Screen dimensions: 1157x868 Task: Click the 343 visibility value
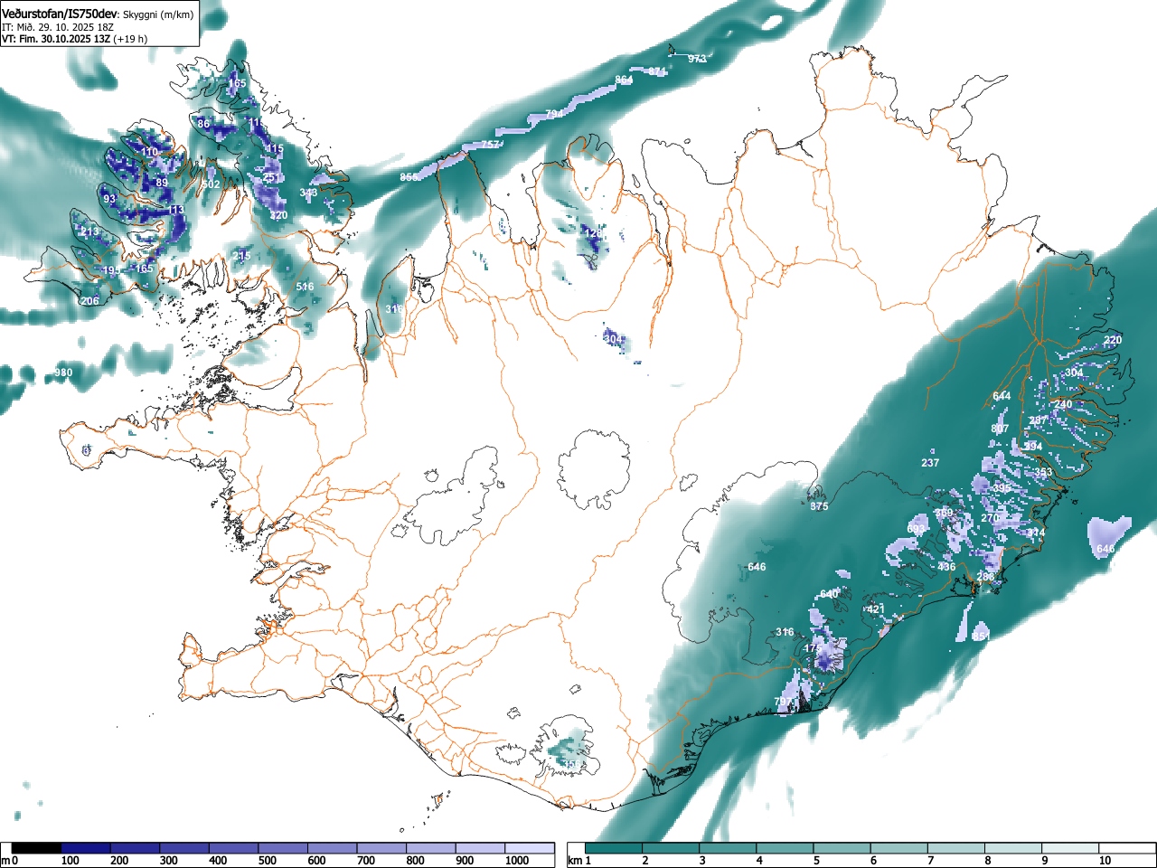[x=308, y=193]
